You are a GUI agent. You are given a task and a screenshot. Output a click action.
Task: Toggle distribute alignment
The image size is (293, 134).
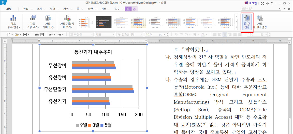click(x=235, y=35)
